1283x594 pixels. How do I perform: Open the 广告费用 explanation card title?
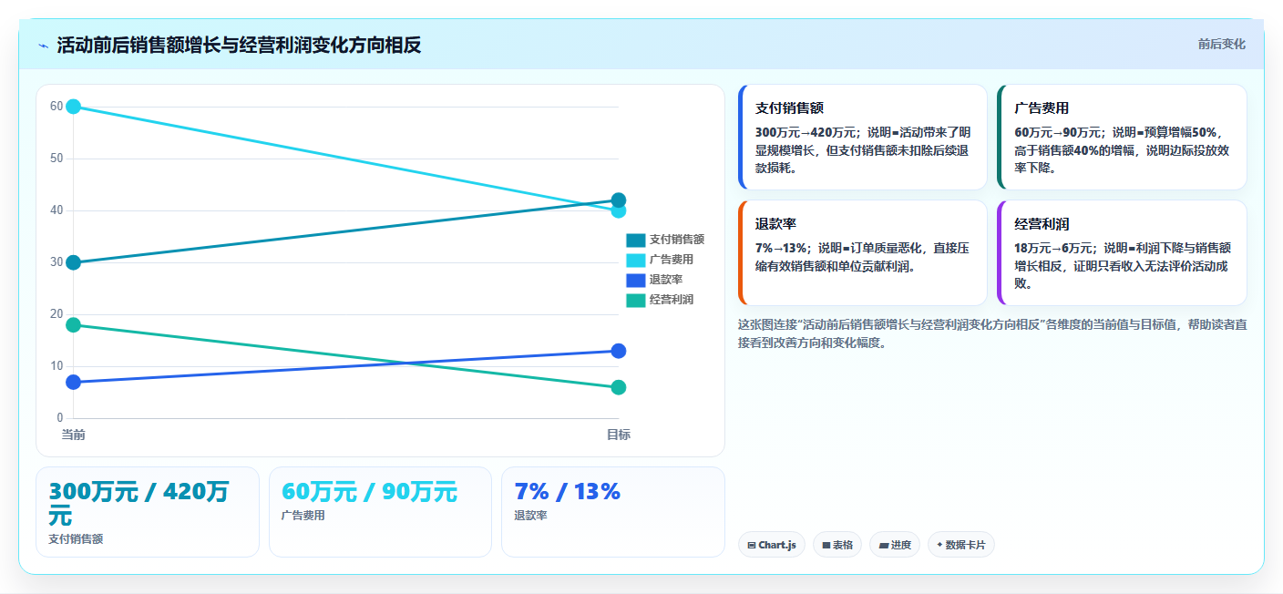point(1042,108)
